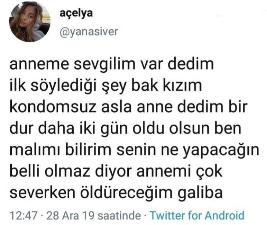Click the word galiba ending the tweet
Image resolution: width=267 pixels, height=225 pixels.
coord(200,193)
